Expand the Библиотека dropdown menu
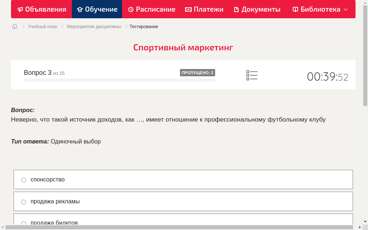The image size is (368, 230). click(x=345, y=9)
